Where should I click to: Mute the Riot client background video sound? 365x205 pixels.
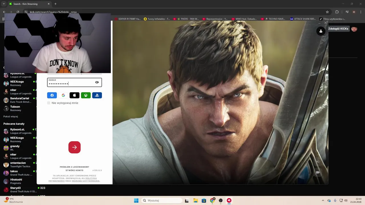tap(318, 161)
